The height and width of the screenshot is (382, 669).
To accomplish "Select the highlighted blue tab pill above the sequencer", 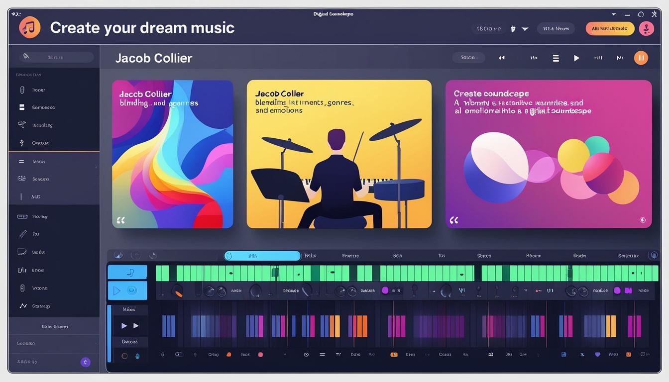I will click(262, 256).
